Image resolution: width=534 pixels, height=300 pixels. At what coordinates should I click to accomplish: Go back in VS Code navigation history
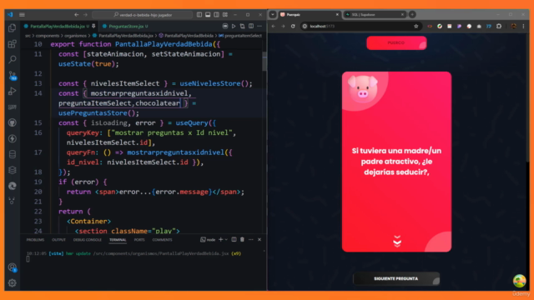(x=76, y=15)
